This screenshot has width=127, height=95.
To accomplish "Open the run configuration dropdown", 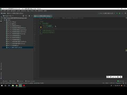I will 106,13.
